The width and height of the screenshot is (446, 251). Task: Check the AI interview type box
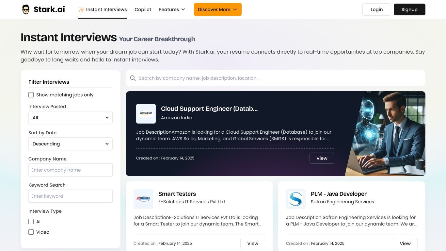[x=31, y=222]
